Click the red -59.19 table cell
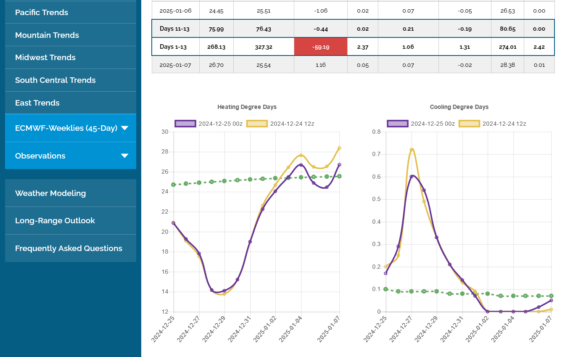Viewport: 565px width, 357px height. 321,47
